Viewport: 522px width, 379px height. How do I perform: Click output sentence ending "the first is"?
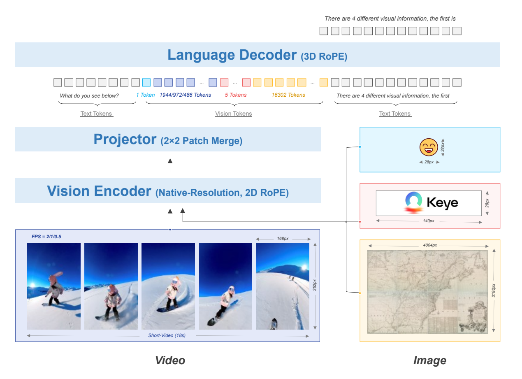click(x=390, y=19)
